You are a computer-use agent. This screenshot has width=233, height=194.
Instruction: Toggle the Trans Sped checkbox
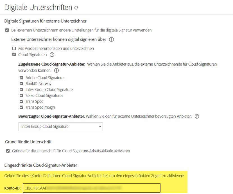click(21, 101)
